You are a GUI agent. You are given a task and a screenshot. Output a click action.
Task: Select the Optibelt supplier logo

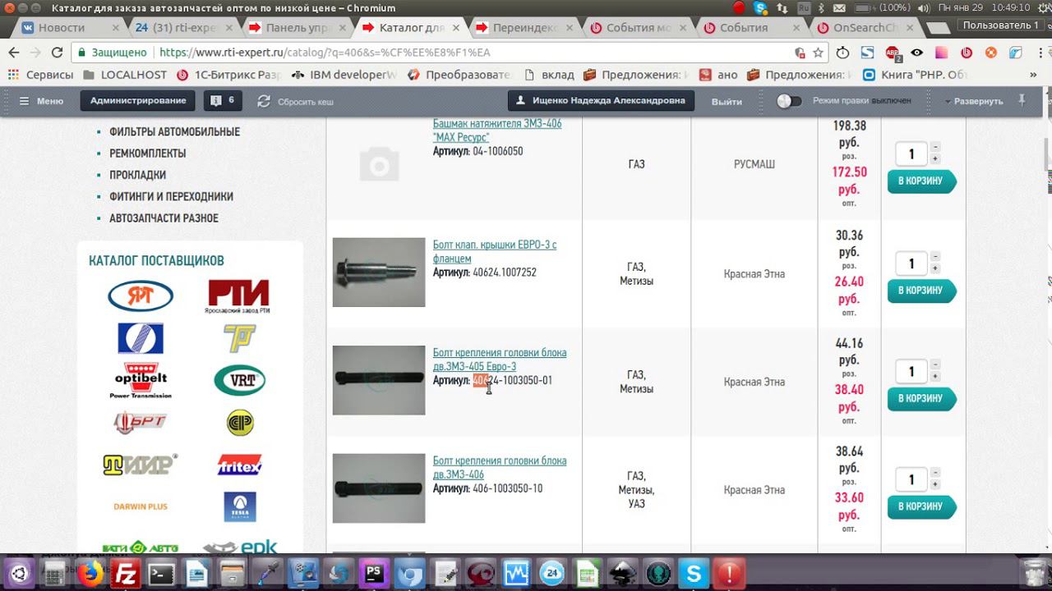(141, 380)
